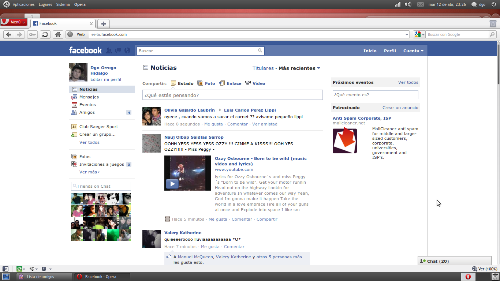Open the Chat (20) bar
Viewport: 500px width, 281px height.
tap(455, 261)
